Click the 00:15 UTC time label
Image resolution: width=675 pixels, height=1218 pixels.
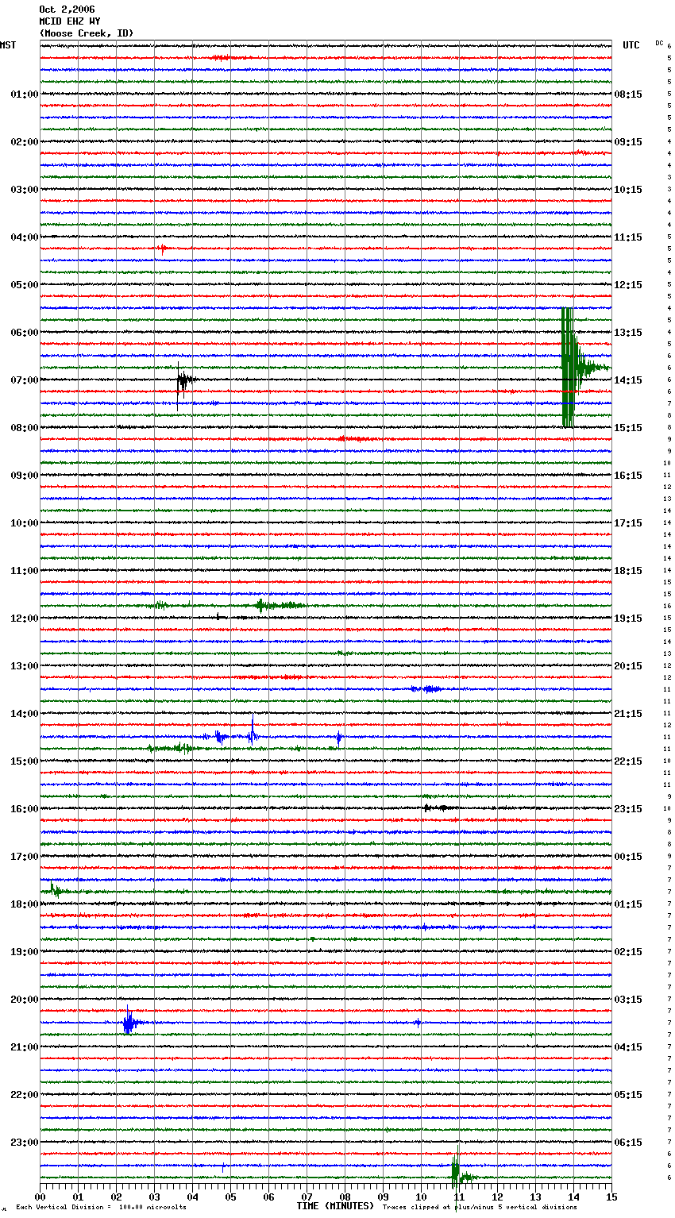pyautogui.click(x=628, y=857)
